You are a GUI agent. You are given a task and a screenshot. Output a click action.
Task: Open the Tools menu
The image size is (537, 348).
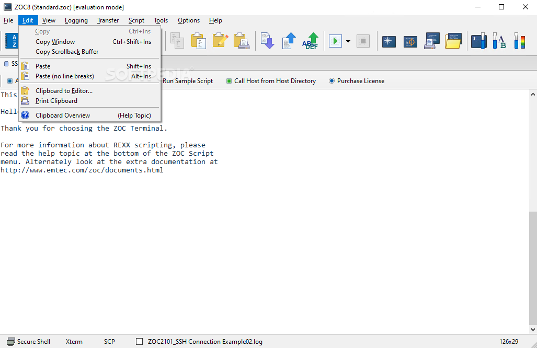[161, 20]
